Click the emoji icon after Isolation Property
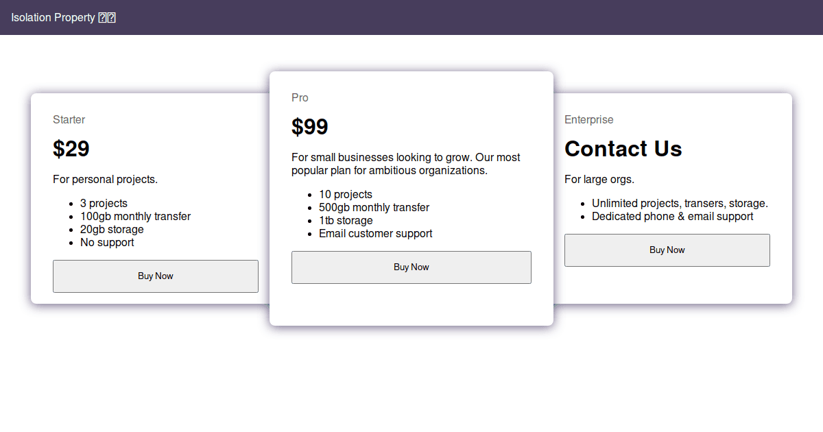 pos(107,18)
